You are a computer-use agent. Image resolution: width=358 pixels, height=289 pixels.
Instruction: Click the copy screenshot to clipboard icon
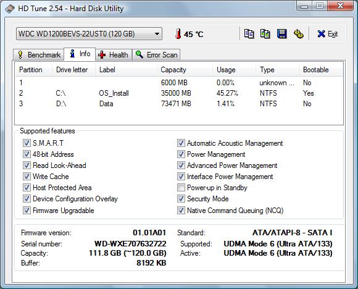click(265, 34)
